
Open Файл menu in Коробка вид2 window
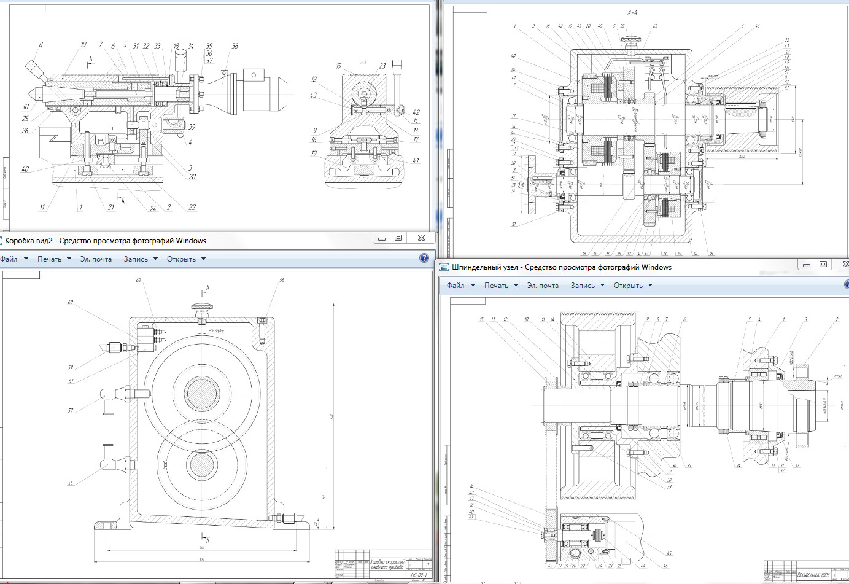pyautogui.click(x=9, y=259)
